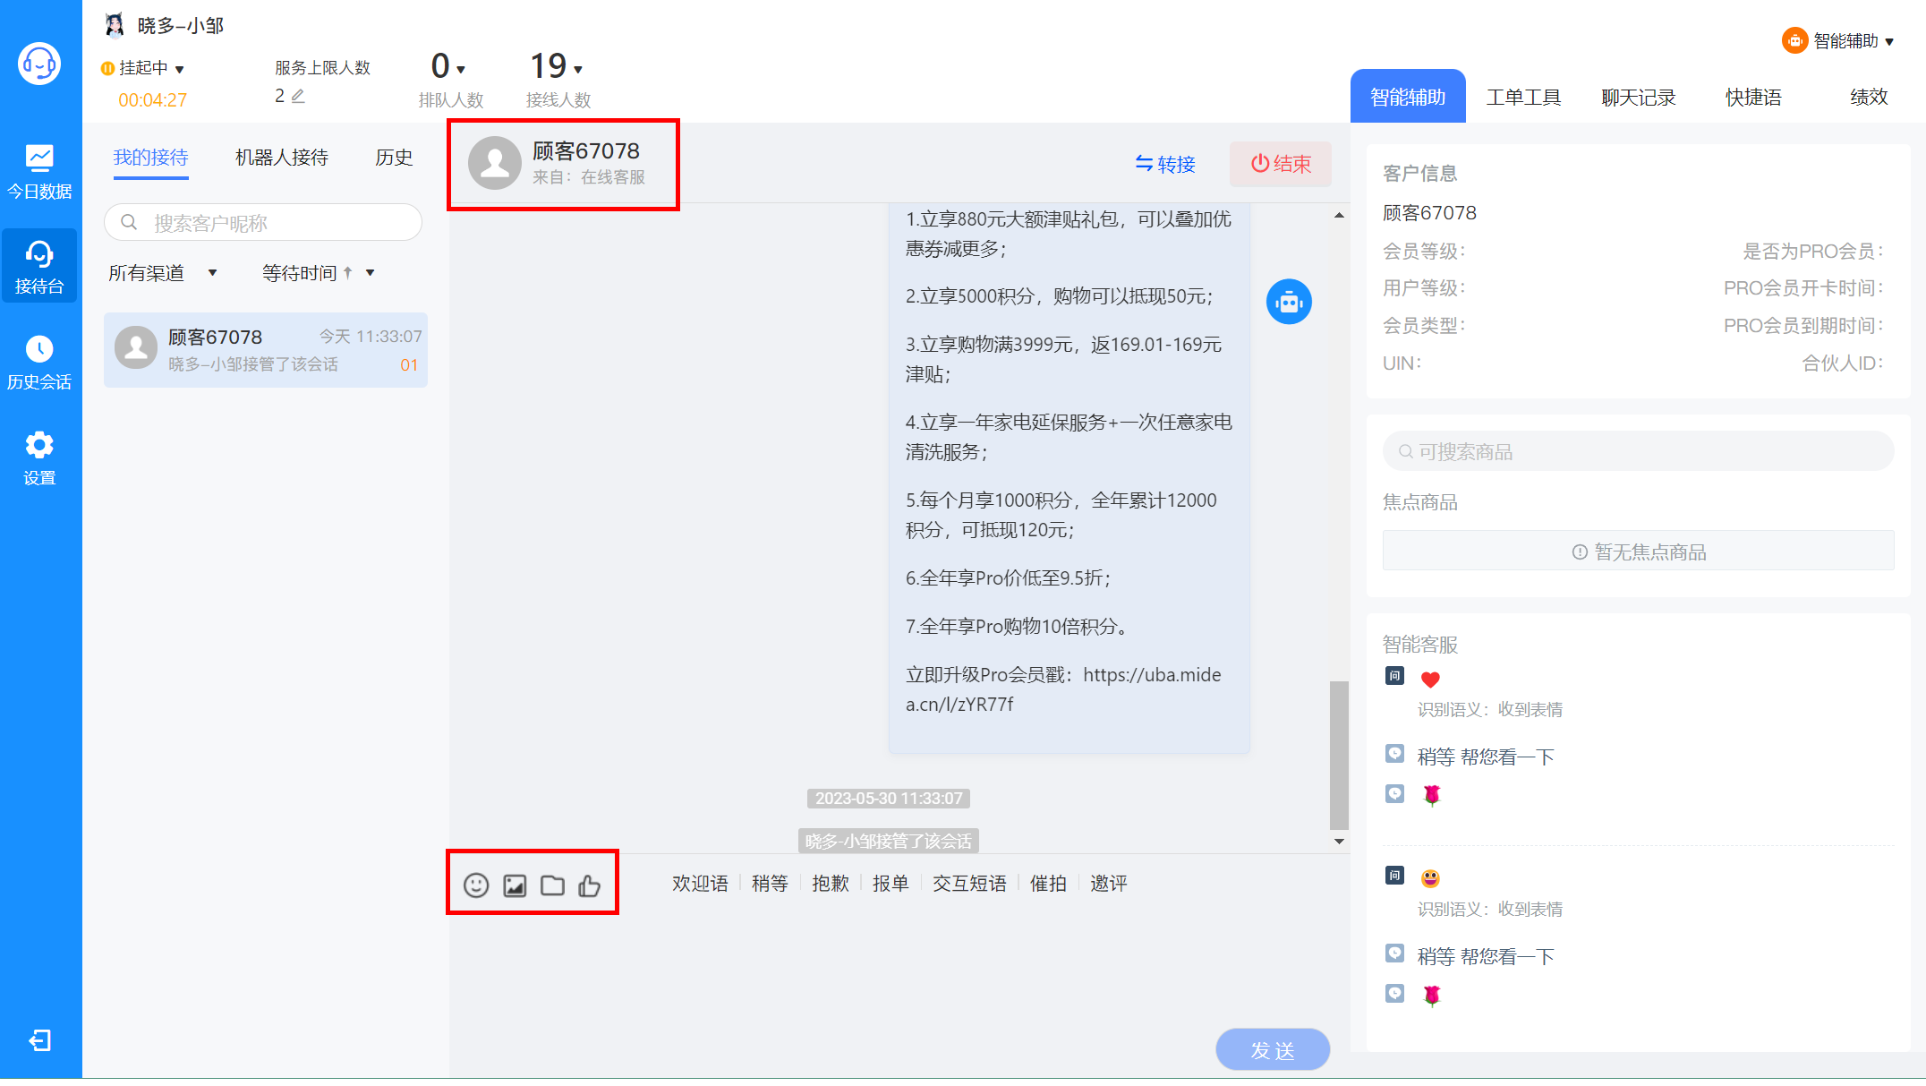This screenshot has width=1926, height=1086.
Task: Click the chat scrollbar thumb
Action: (1339, 756)
